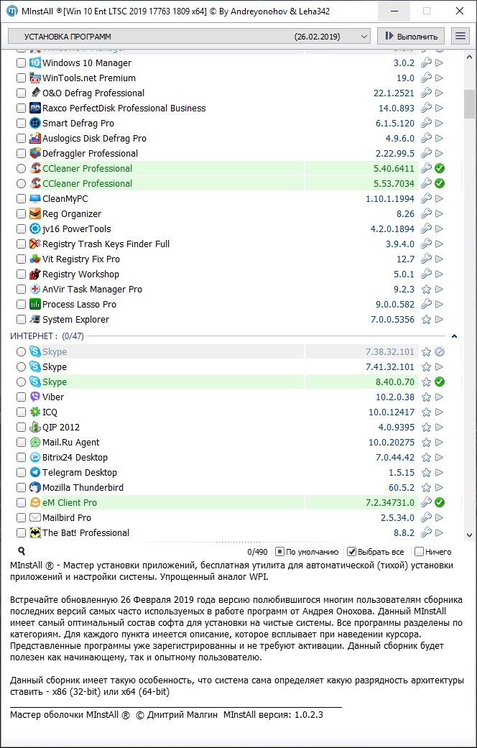
Task: Select the Skype 7.41.32.101 radio button
Action: (x=21, y=367)
